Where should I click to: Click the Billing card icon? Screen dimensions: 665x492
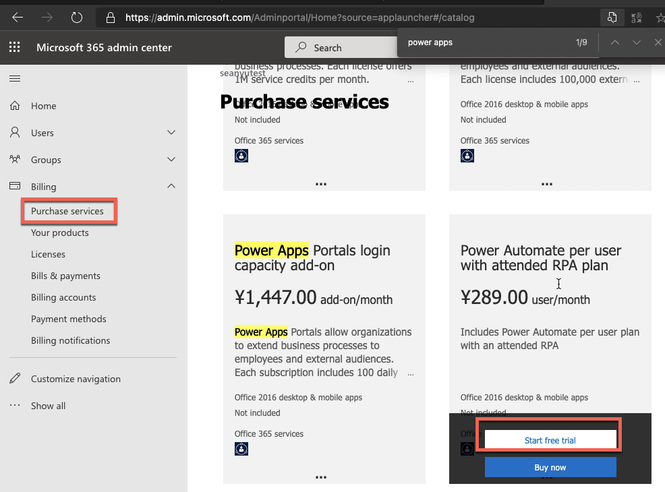click(x=15, y=185)
